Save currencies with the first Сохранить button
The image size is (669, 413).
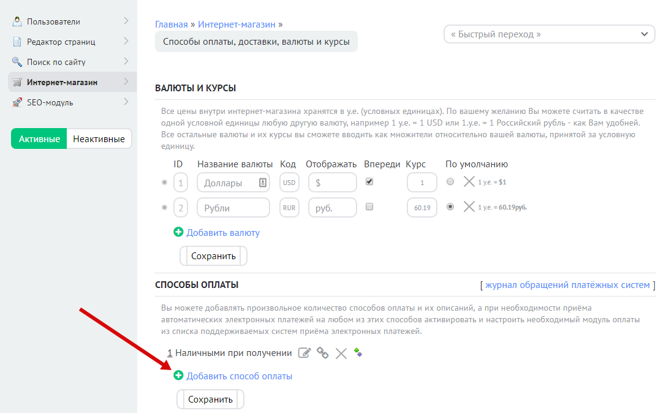pos(213,256)
